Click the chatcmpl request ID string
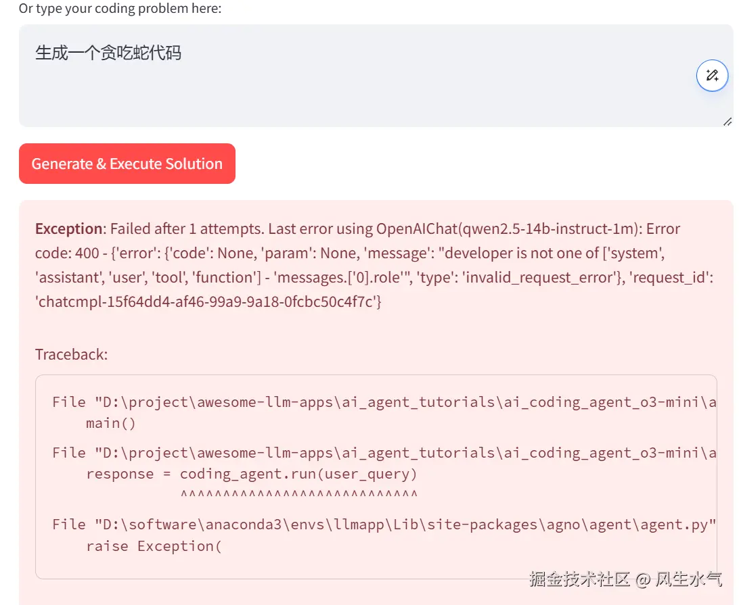Screen dimensions: 739x605 click(208, 301)
